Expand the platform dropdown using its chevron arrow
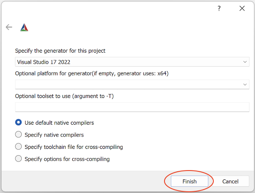Screen dimensions: 255x193 pos(245,84)
